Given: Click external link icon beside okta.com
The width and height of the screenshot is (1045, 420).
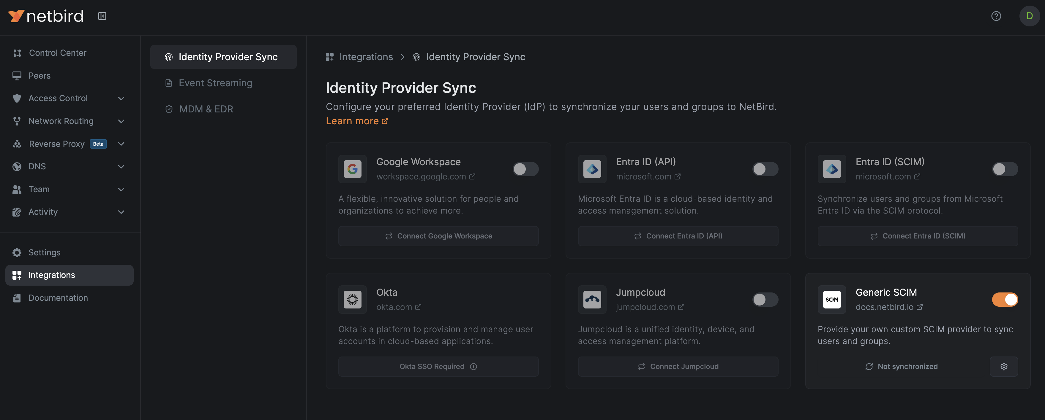Looking at the screenshot, I should [418, 307].
